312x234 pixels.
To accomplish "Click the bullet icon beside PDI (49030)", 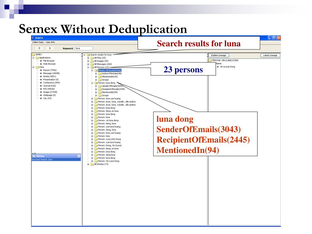I will pos(41,89).
